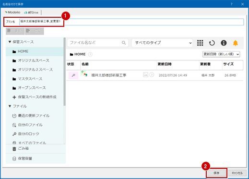The image size is (249, 179).
Task: Click the 更新者 column header
Action: (x=205, y=64)
